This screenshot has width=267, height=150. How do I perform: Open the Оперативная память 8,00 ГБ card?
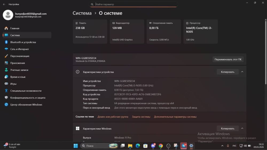pyautogui.click(x=164, y=32)
